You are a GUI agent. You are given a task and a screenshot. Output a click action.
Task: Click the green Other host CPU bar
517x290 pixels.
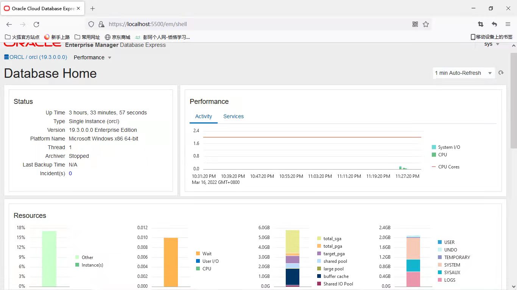click(49, 259)
